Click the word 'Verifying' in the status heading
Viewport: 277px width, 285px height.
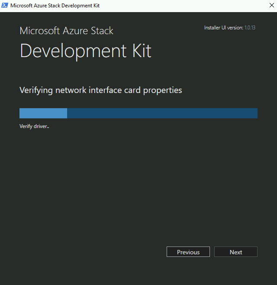coord(36,90)
